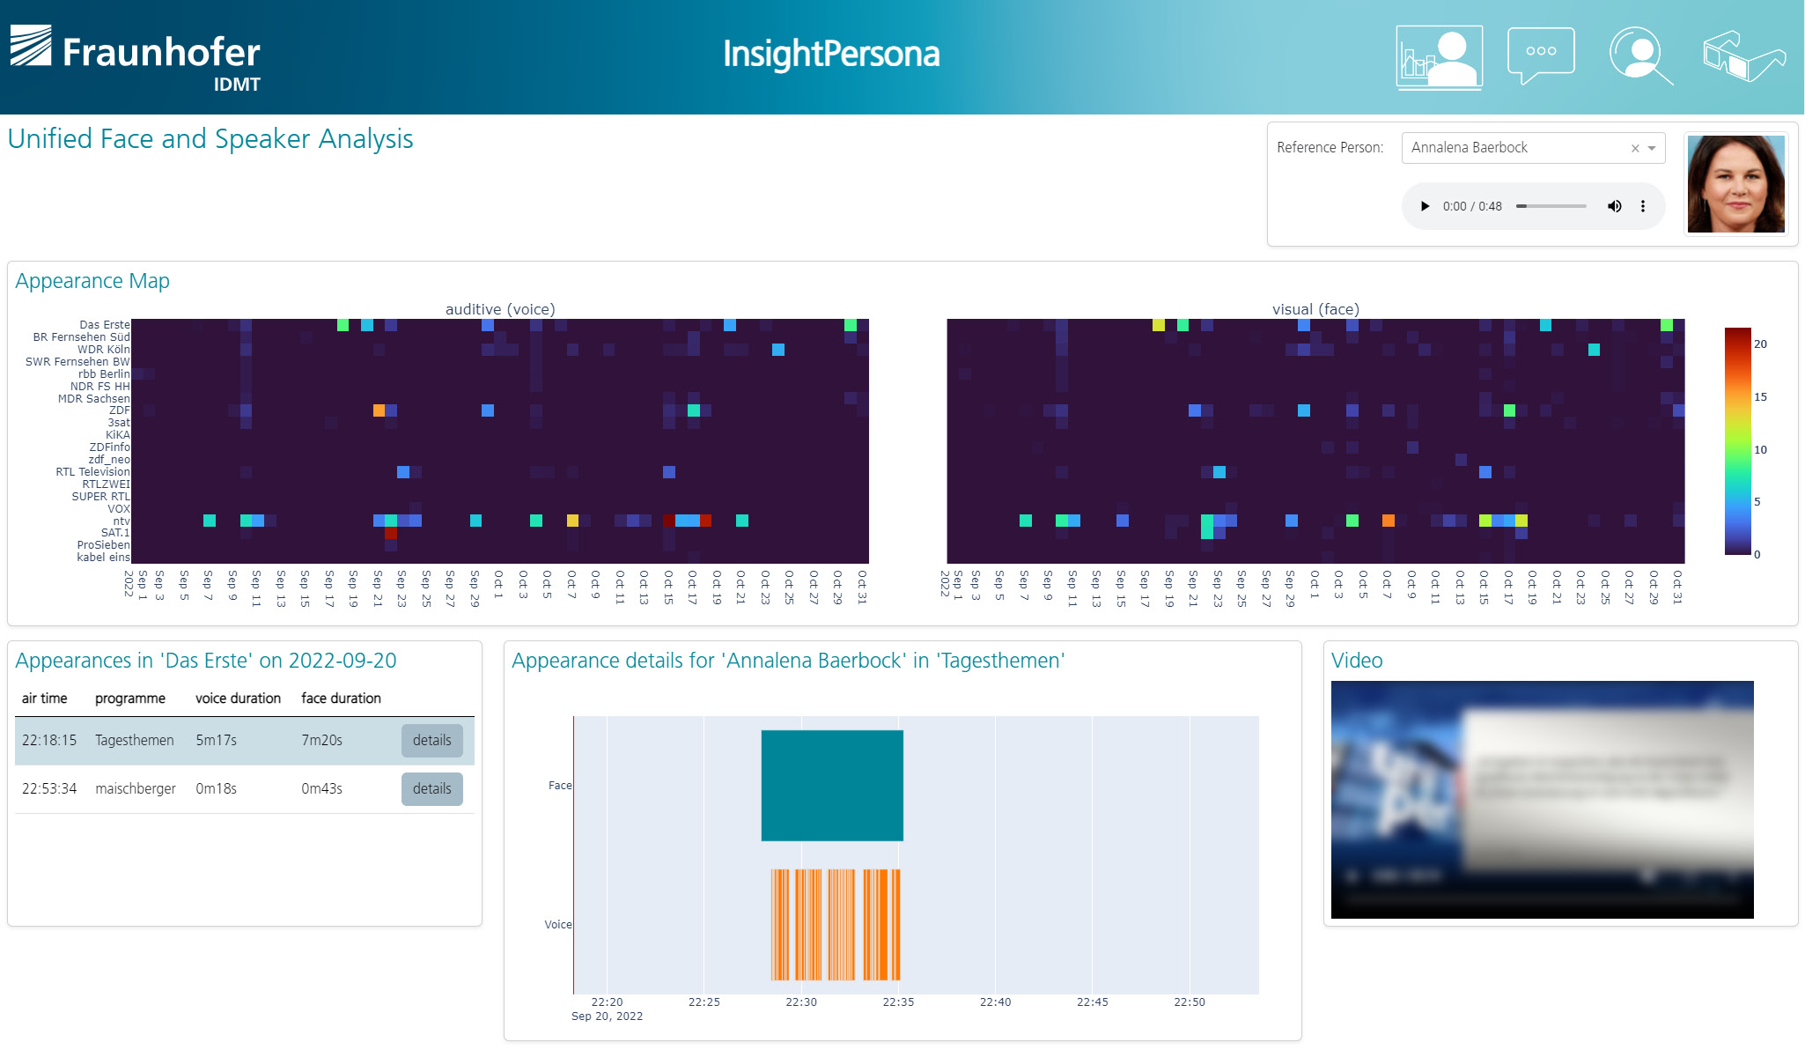Open audio player more options menu
The width and height of the screenshot is (1805, 1057).
coord(1643,206)
